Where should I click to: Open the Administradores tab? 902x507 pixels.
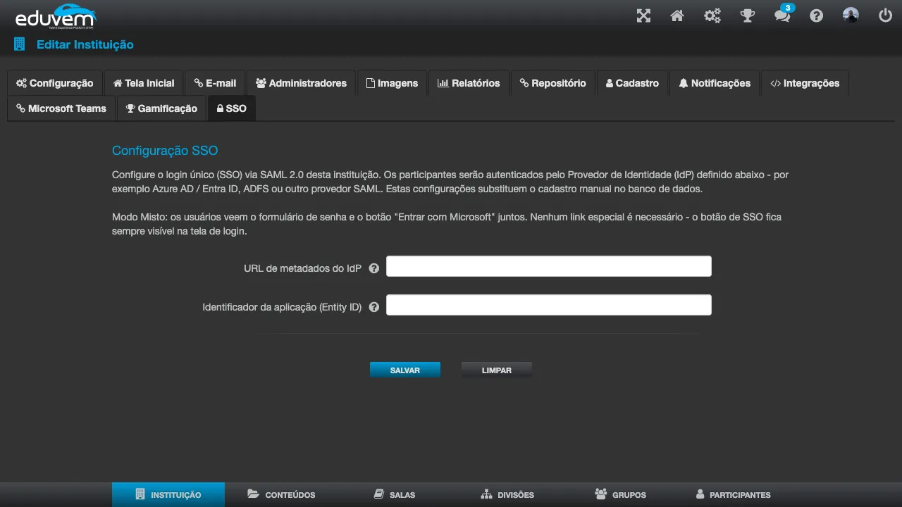(x=302, y=83)
